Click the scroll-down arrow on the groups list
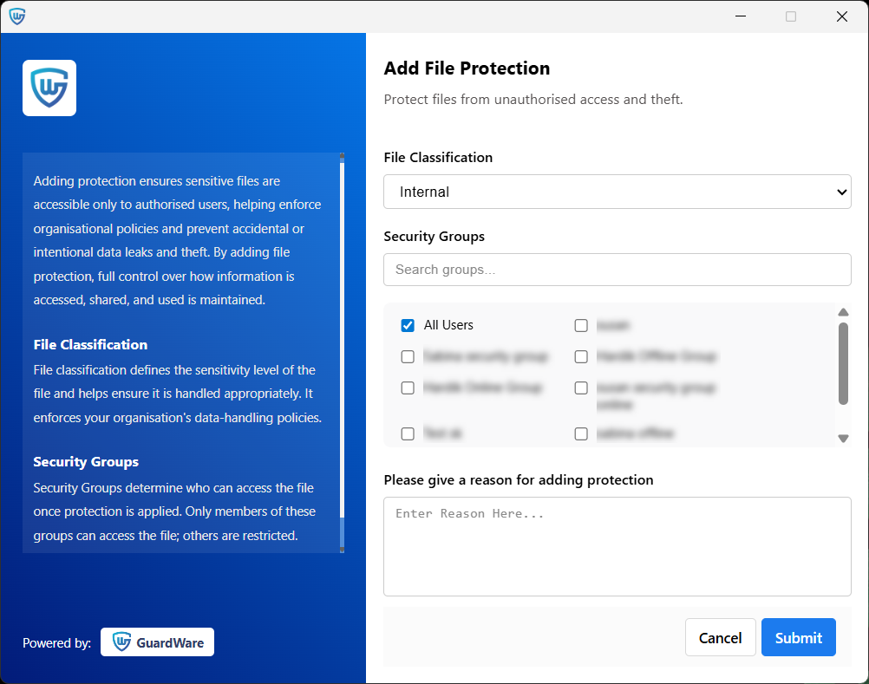Viewport: 869px width, 684px height. pyautogui.click(x=843, y=439)
